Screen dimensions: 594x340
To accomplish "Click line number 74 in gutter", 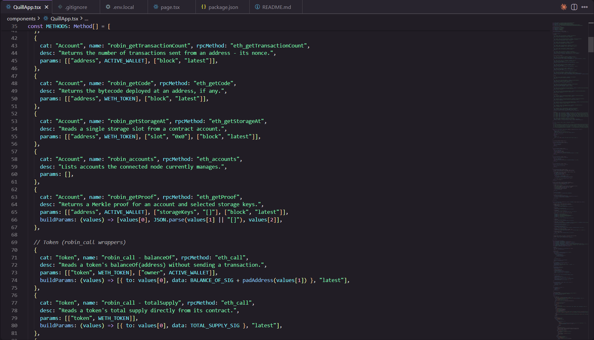I will [x=14, y=280].
